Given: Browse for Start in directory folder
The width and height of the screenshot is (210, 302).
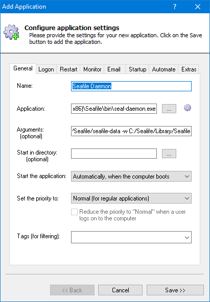Looking at the screenshot, I should pyautogui.click(x=169, y=154).
